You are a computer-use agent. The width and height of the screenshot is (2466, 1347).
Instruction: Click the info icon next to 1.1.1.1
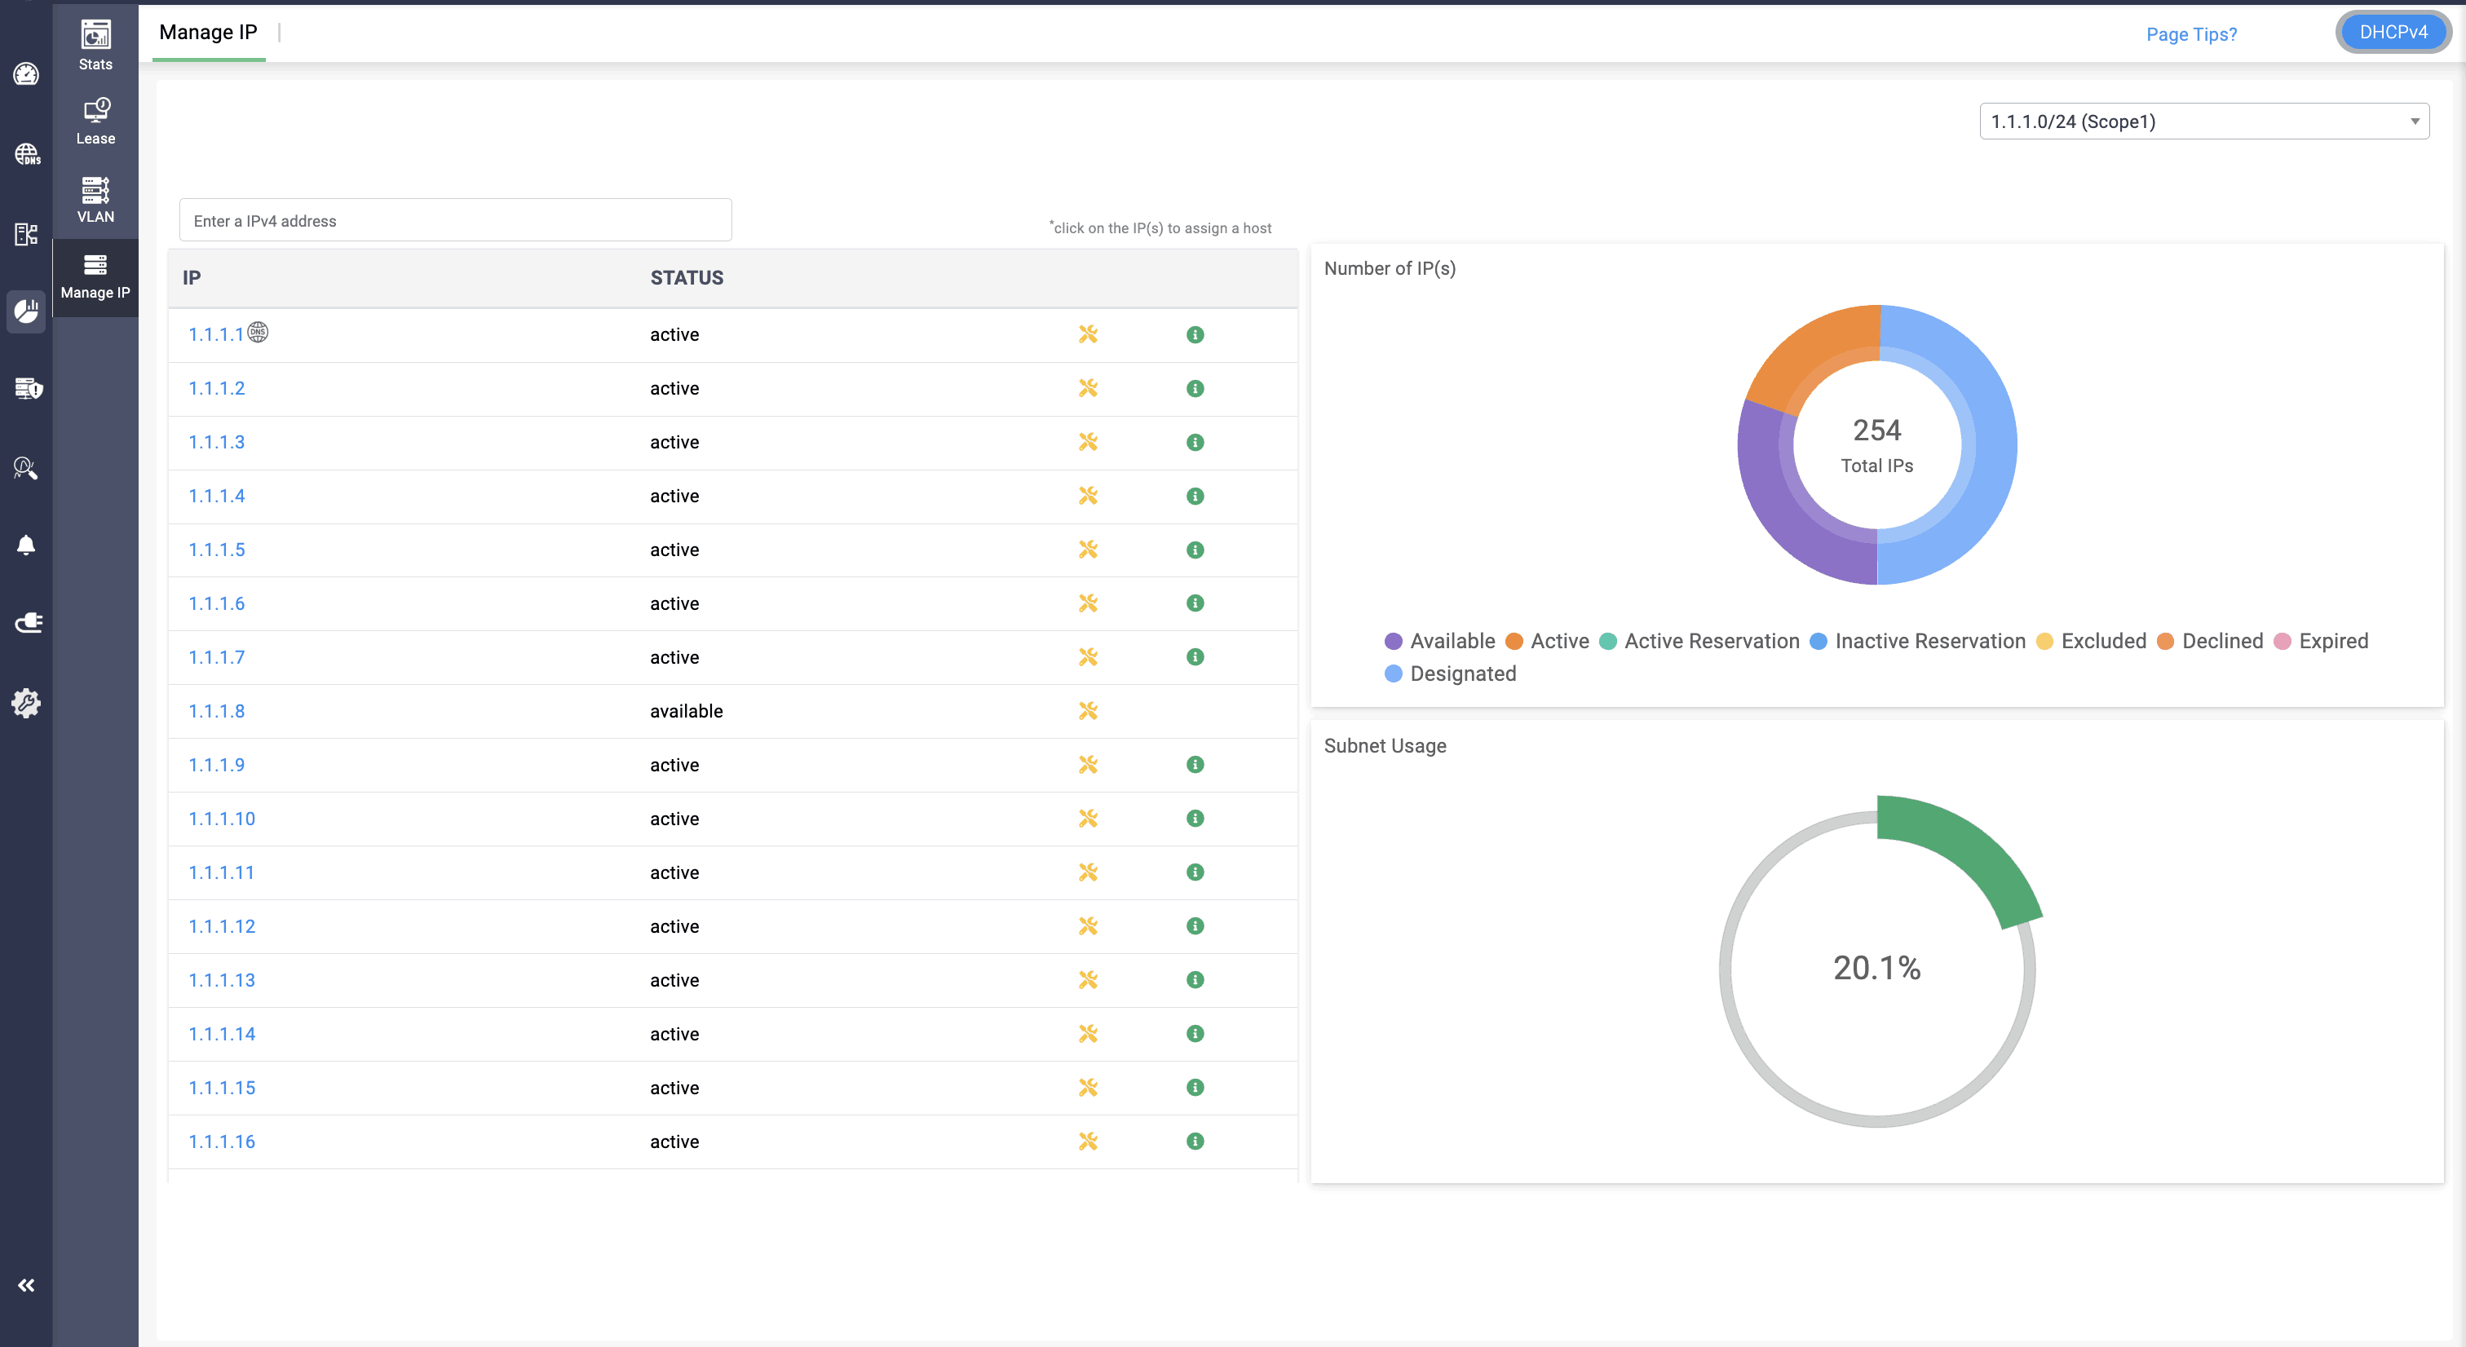click(1194, 335)
